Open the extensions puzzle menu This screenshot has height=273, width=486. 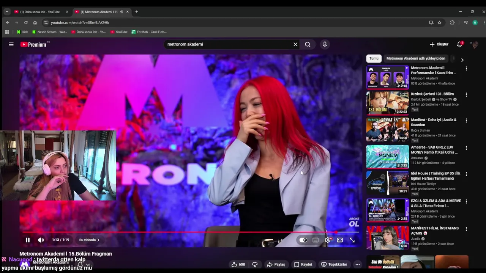click(x=452, y=22)
